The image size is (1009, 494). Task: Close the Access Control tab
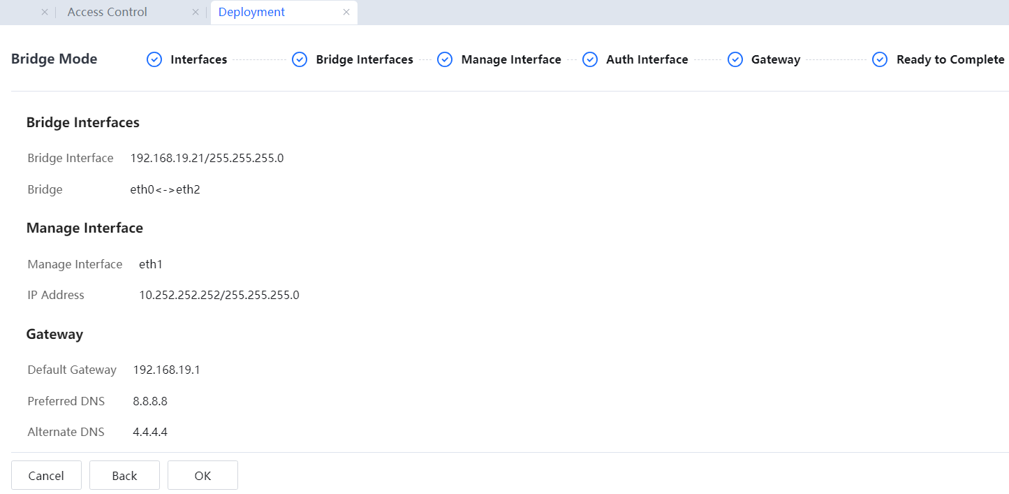(x=196, y=13)
